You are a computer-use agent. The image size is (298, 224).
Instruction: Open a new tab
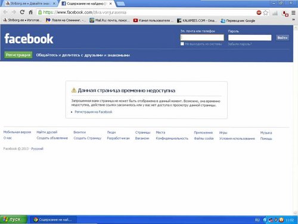pyautogui.click(x=120, y=4)
